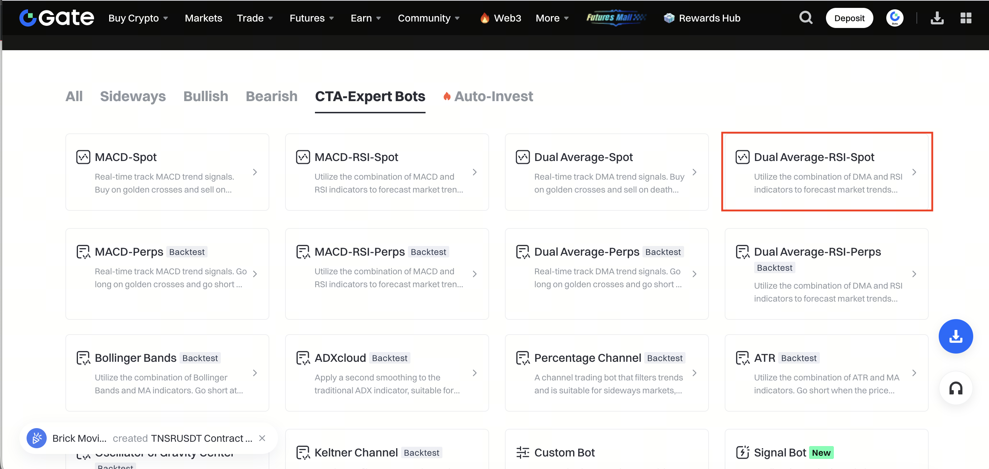The width and height of the screenshot is (989, 469).
Task: Expand the Trade menu dropdown
Action: (x=255, y=18)
